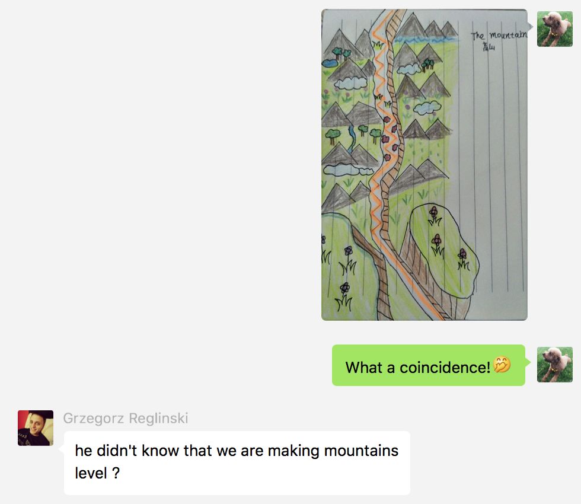Select the green "What a coincidence!" bubble

(x=428, y=365)
